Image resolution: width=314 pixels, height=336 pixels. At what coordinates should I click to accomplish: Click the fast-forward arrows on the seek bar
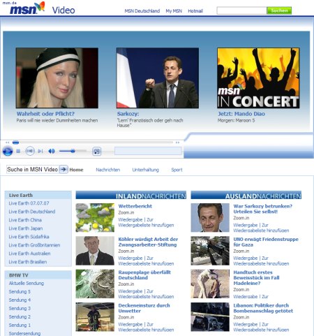pyautogui.click(x=177, y=143)
